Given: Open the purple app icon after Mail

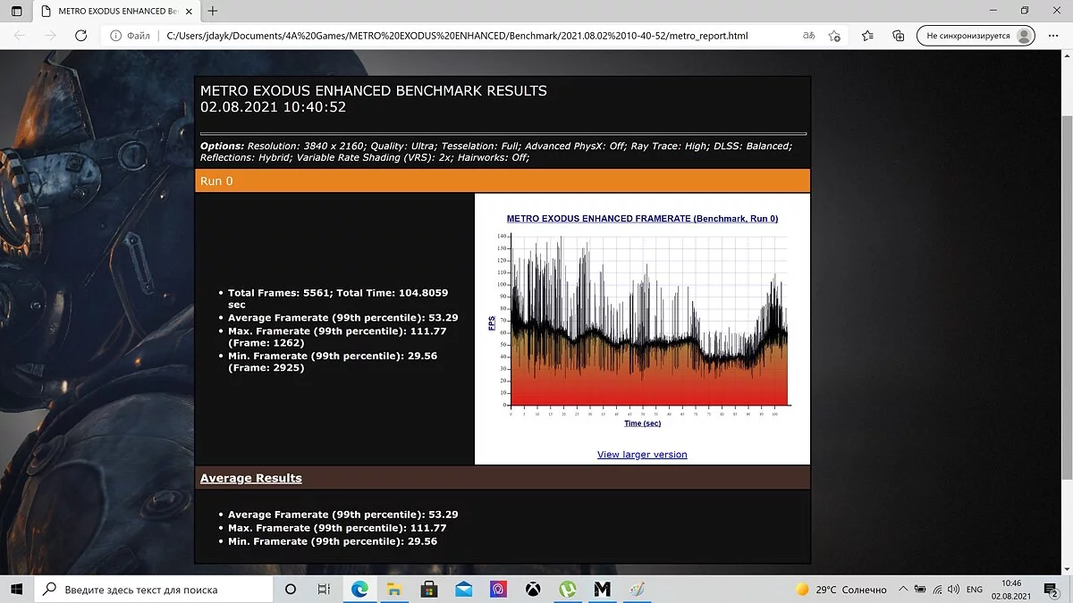Looking at the screenshot, I should [498, 590].
